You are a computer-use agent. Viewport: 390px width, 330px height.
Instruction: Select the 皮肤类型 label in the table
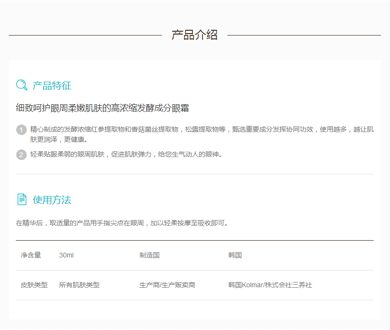[34, 285]
